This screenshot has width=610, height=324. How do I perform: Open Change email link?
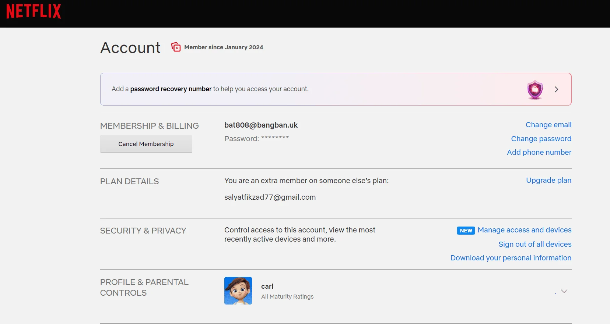coord(548,125)
